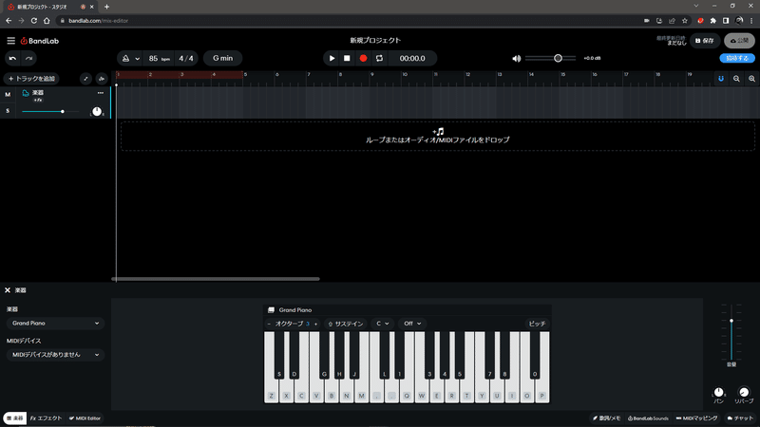Expand metronome options dropdown arrow
Viewport: 760px width, 427px height.
(x=137, y=59)
